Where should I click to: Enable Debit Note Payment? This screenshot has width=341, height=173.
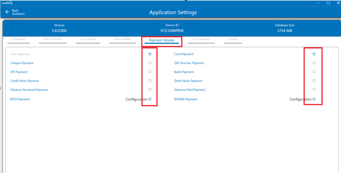(314, 81)
